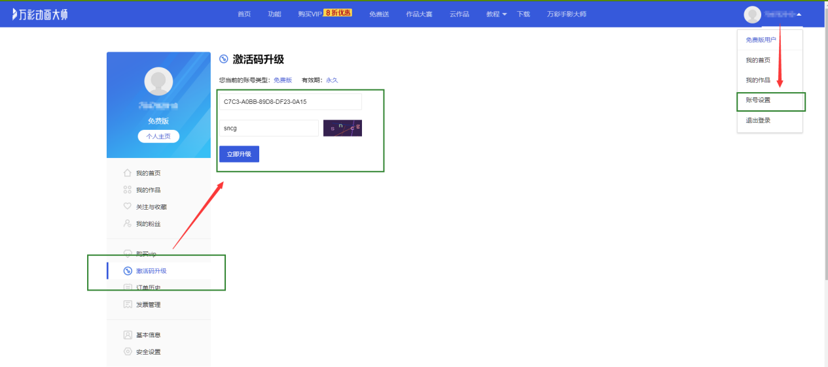The image size is (828, 367).
Task: Open 我的首页 in sidebar
Action: (x=148, y=173)
